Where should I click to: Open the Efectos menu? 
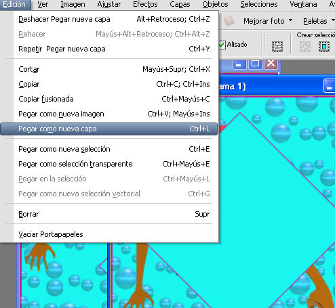click(x=145, y=4)
